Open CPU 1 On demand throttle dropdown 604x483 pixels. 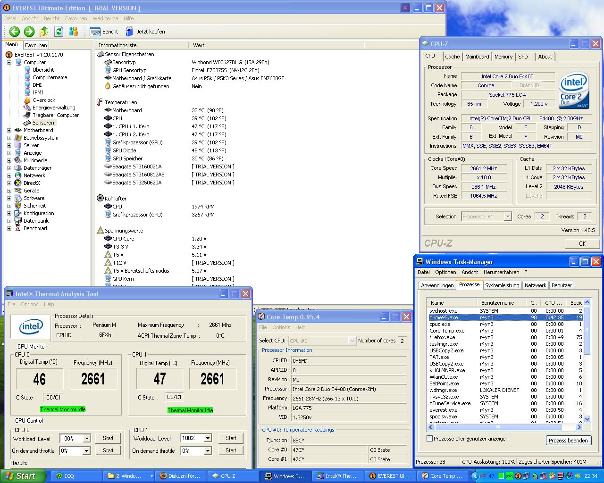(208, 451)
